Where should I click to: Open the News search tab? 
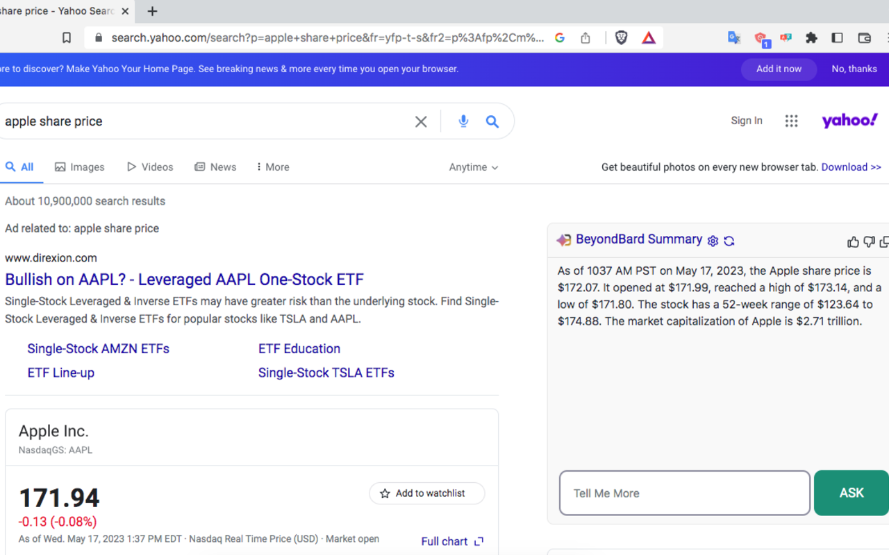tap(215, 166)
